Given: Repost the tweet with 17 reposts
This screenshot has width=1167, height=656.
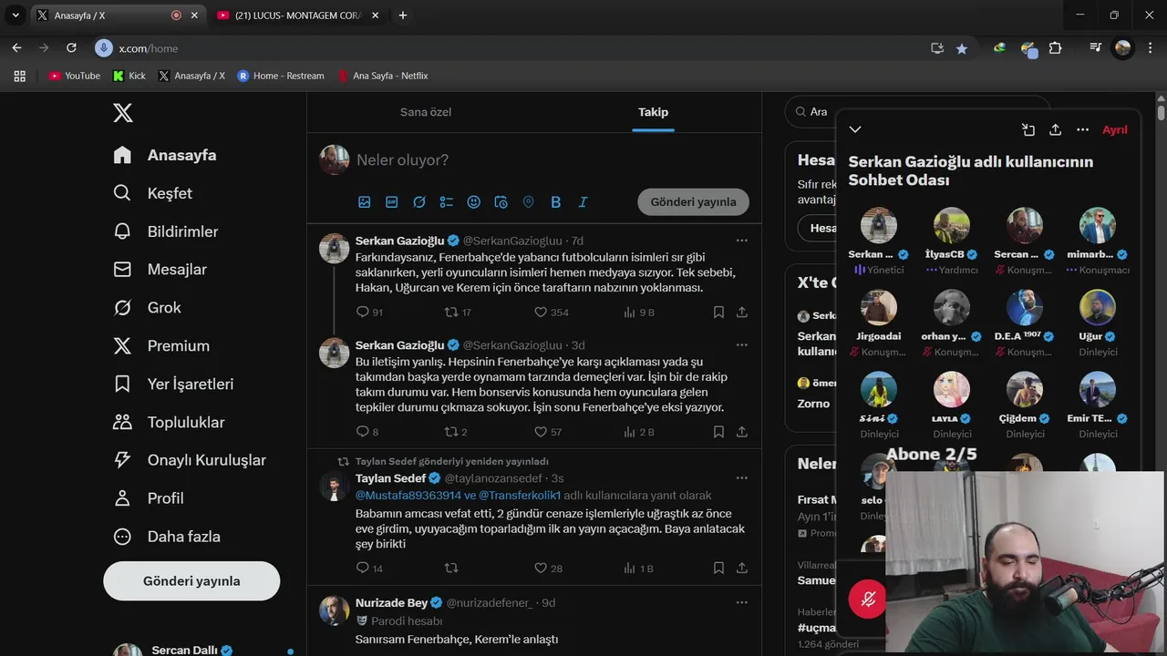Looking at the screenshot, I should (458, 313).
